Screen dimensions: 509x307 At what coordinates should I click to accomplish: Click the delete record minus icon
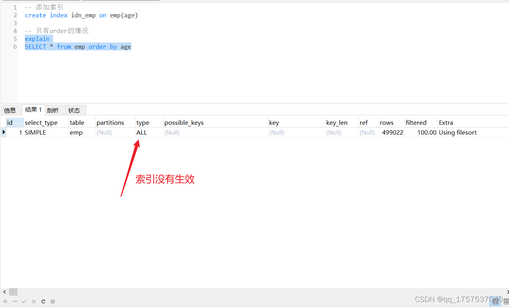pos(15,301)
